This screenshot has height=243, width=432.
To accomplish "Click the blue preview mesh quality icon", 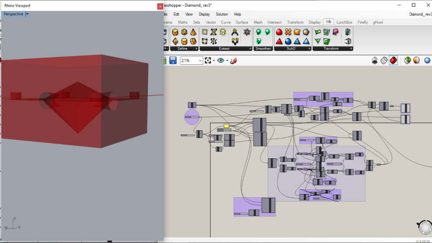I will pos(427,60).
